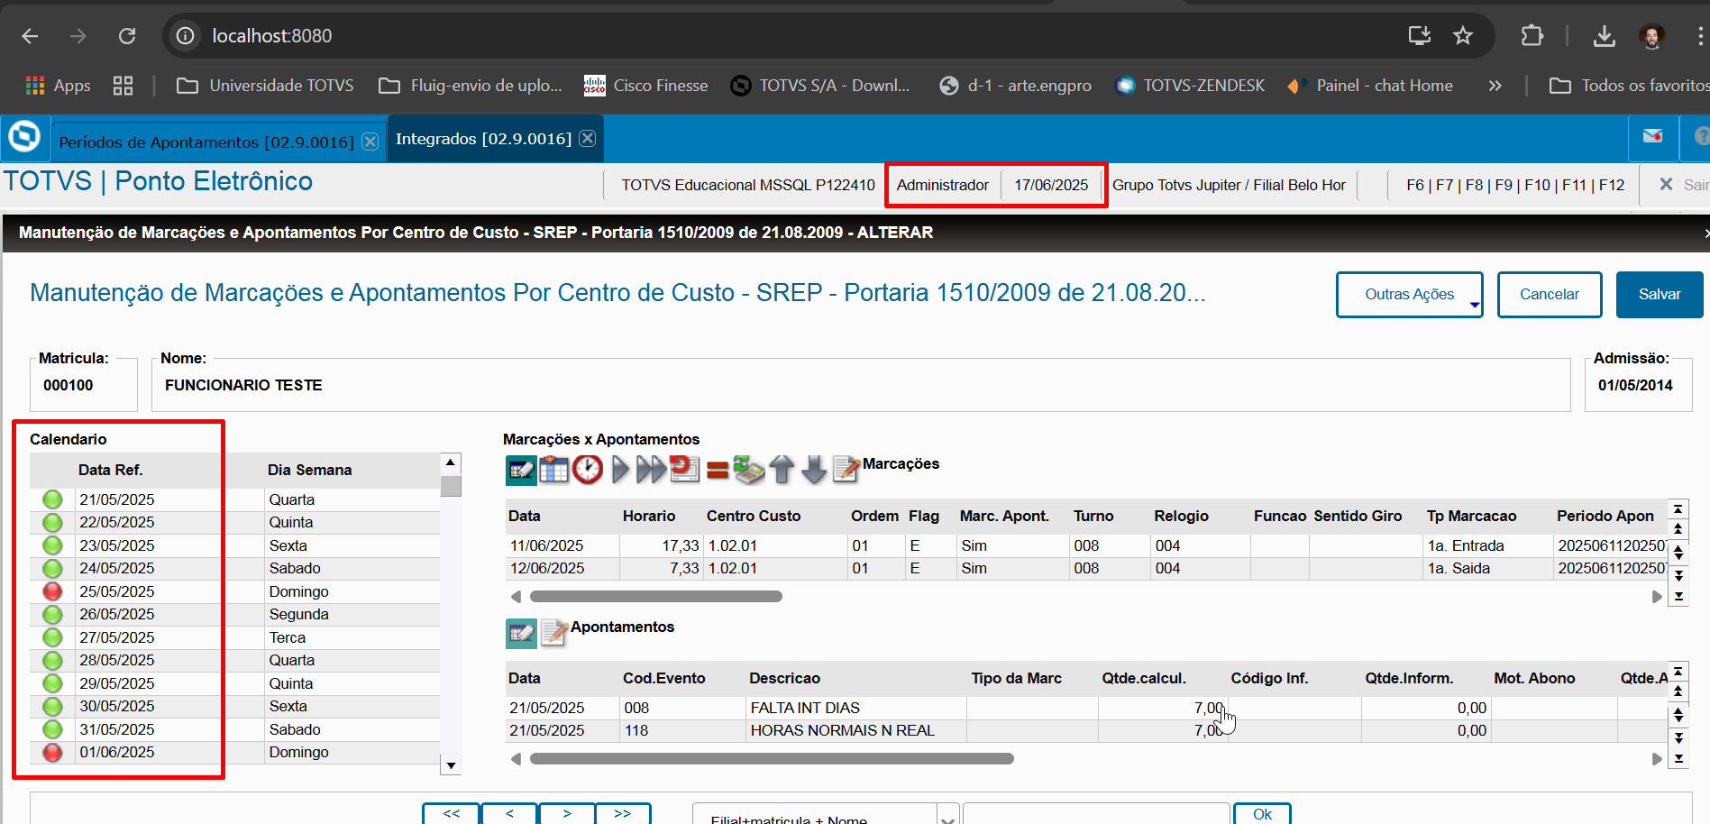
Task: View site information icon
Action: coord(185,35)
